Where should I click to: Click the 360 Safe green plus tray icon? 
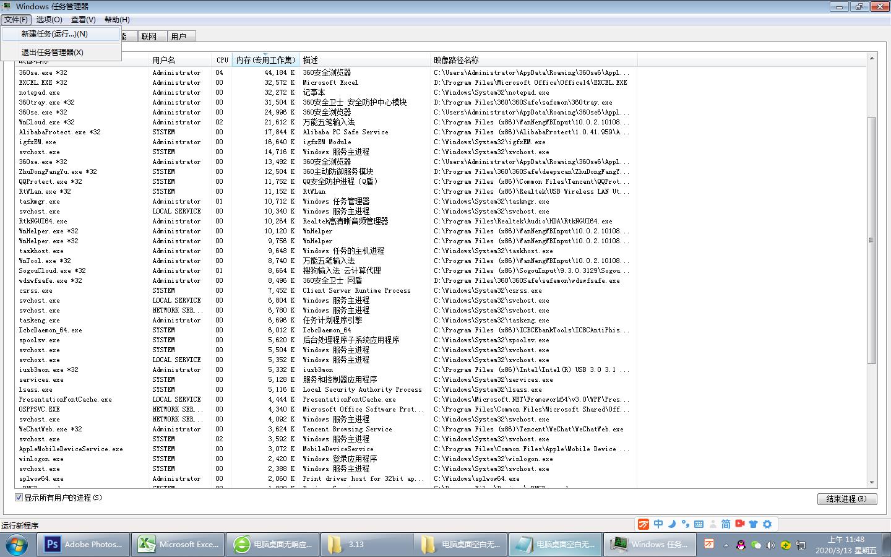pyautogui.click(x=785, y=545)
